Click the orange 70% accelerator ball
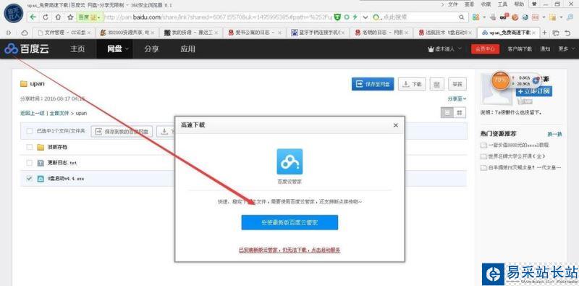 (x=501, y=80)
